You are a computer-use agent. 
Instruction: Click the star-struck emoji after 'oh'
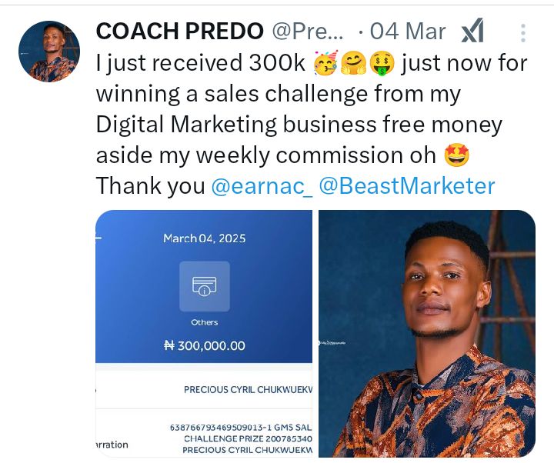456,155
